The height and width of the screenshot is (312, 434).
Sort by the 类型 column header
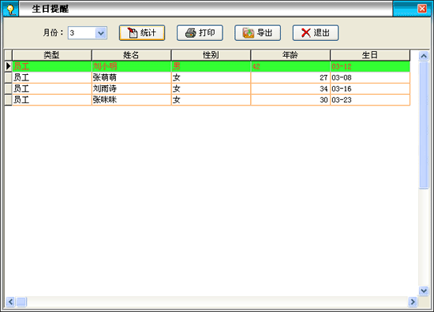pos(52,55)
